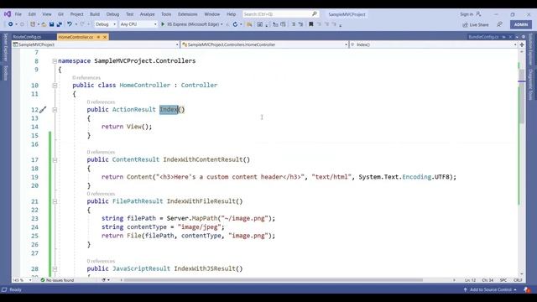The width and height of the screenshot is (537, 302).
Task: Click Add to Source Control
Action: point(490,289)
